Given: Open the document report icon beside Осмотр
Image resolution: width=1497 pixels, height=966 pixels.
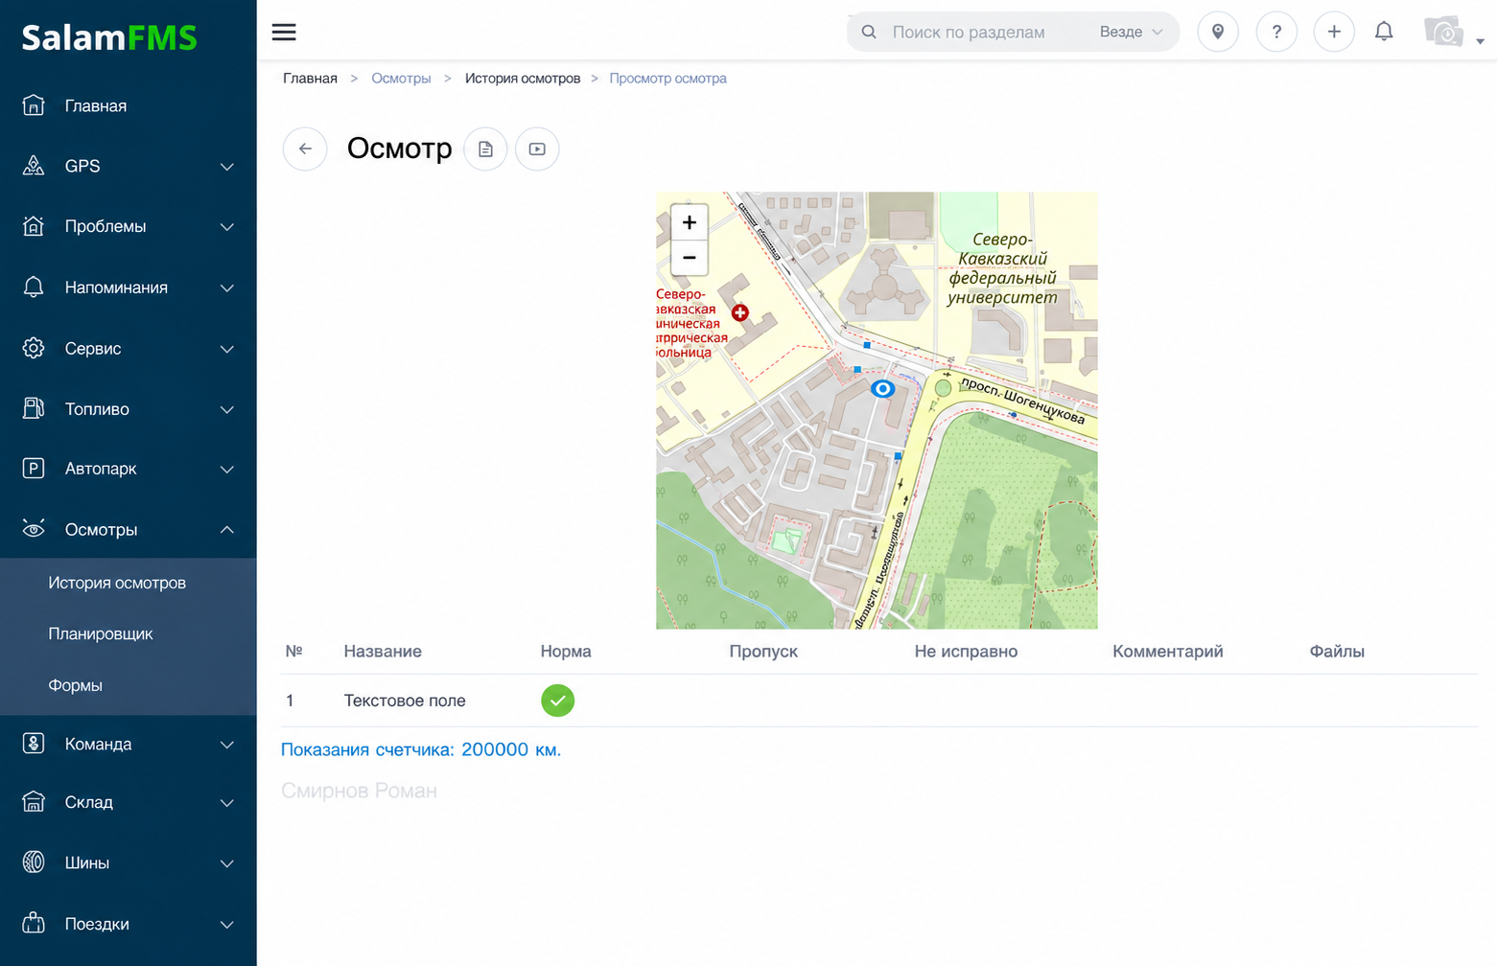Looking at the screenshot, I should click(x=485, y=149).
